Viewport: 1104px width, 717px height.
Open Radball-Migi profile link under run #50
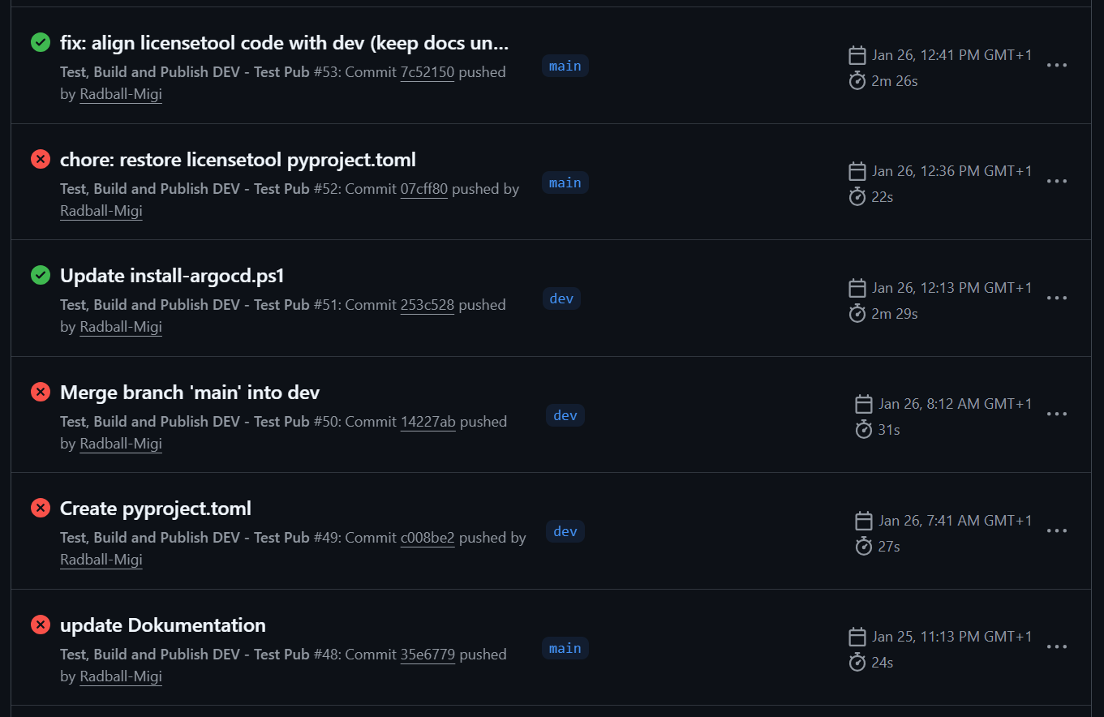(121, 444)
